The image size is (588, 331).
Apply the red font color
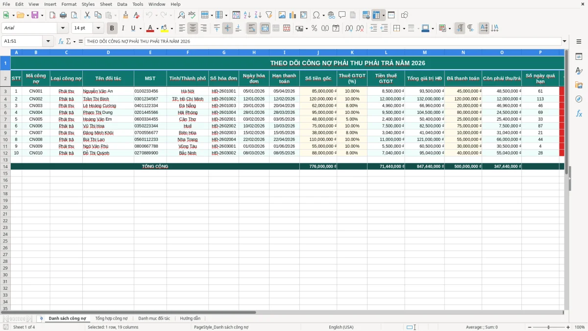[150, 28]
